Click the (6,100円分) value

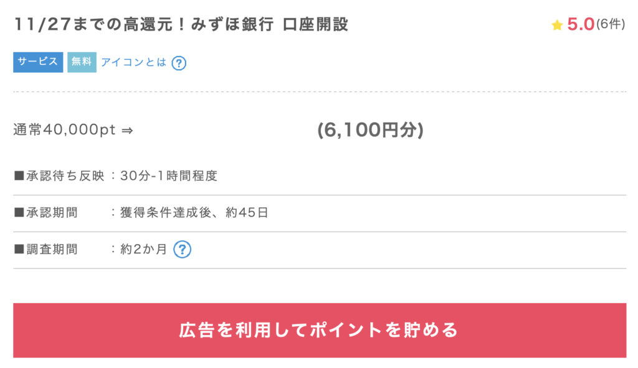pos(370,130)
